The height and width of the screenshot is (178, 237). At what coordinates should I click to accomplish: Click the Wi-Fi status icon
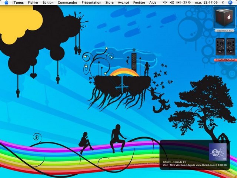pos(165,3)
